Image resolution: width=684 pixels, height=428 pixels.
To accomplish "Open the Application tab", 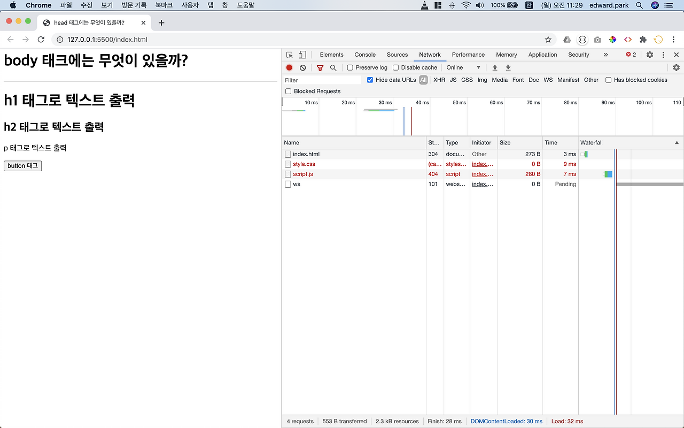I will pos(542,55).
